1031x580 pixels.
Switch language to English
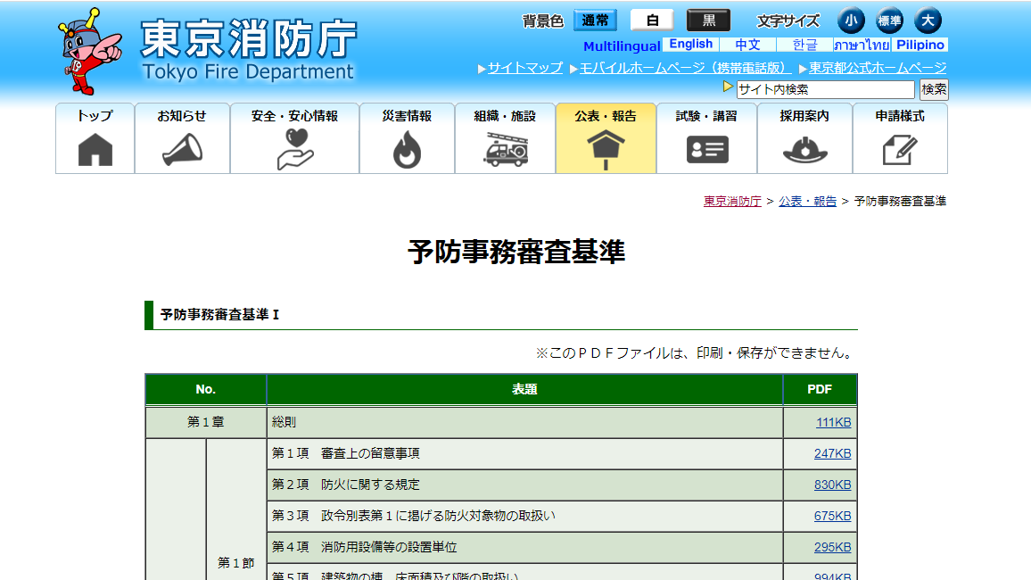click(691, 44)
